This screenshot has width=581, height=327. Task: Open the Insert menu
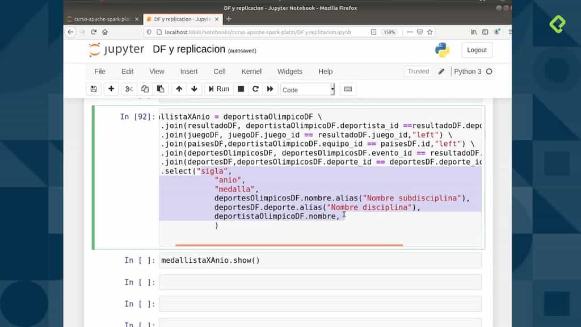coord(189,71)
